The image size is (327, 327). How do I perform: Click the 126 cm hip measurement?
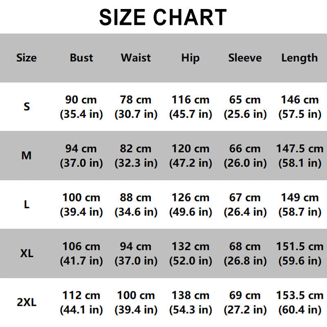pos(190,198)
